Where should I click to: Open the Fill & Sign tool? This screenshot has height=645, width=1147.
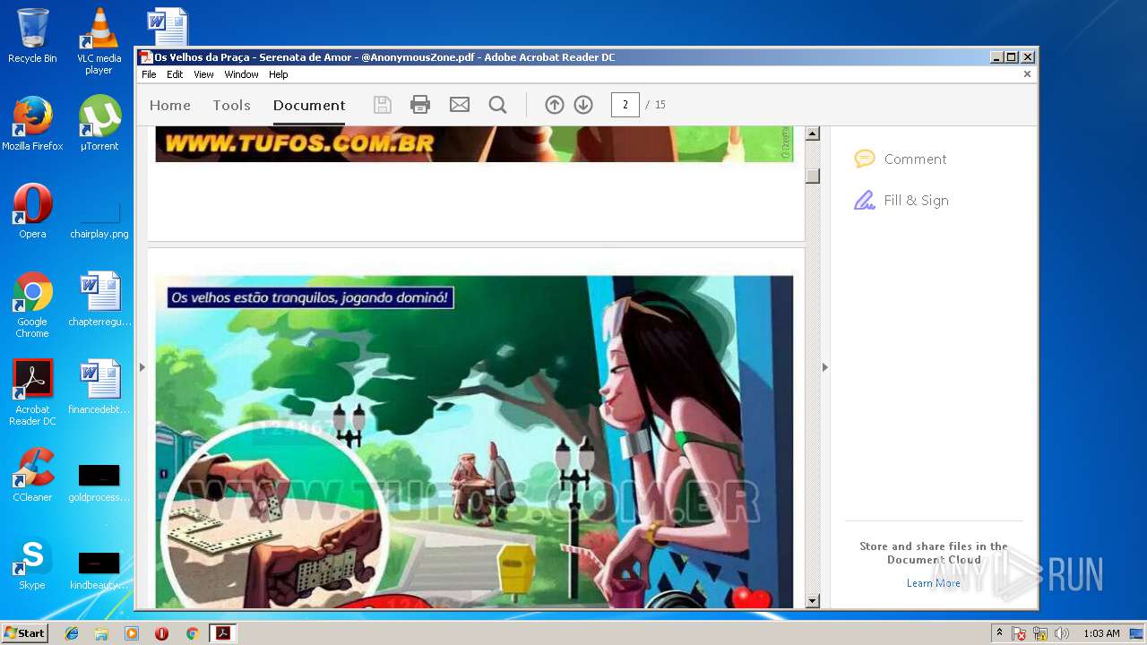coord(901,200)
